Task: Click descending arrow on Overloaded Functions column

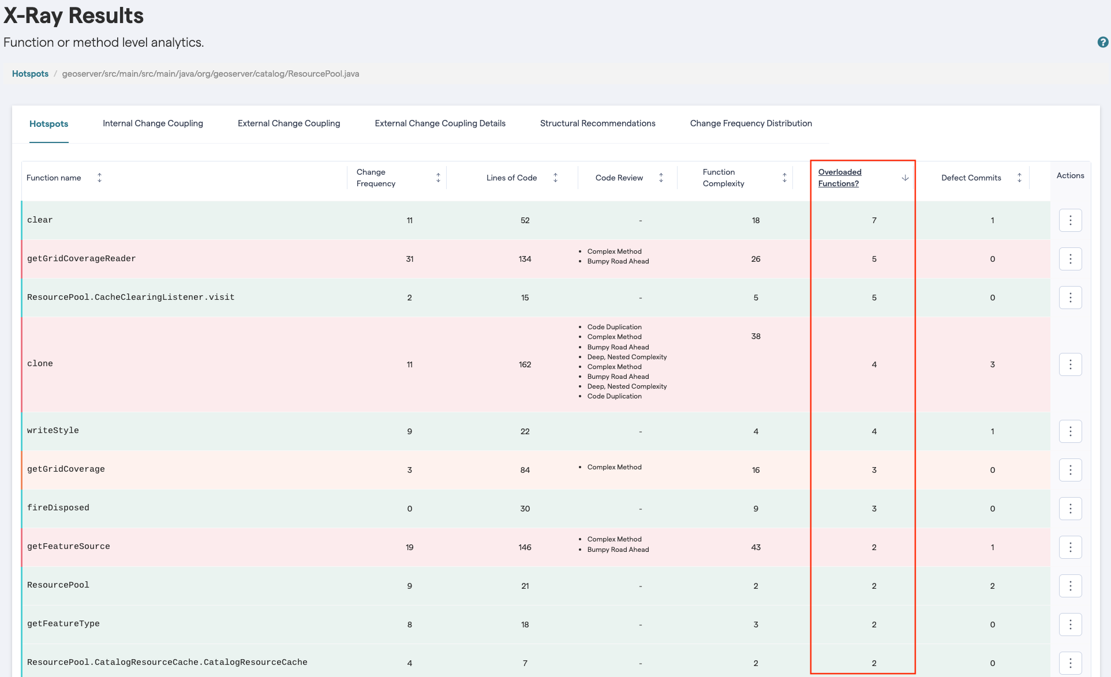Action: (x=905, y=178)
